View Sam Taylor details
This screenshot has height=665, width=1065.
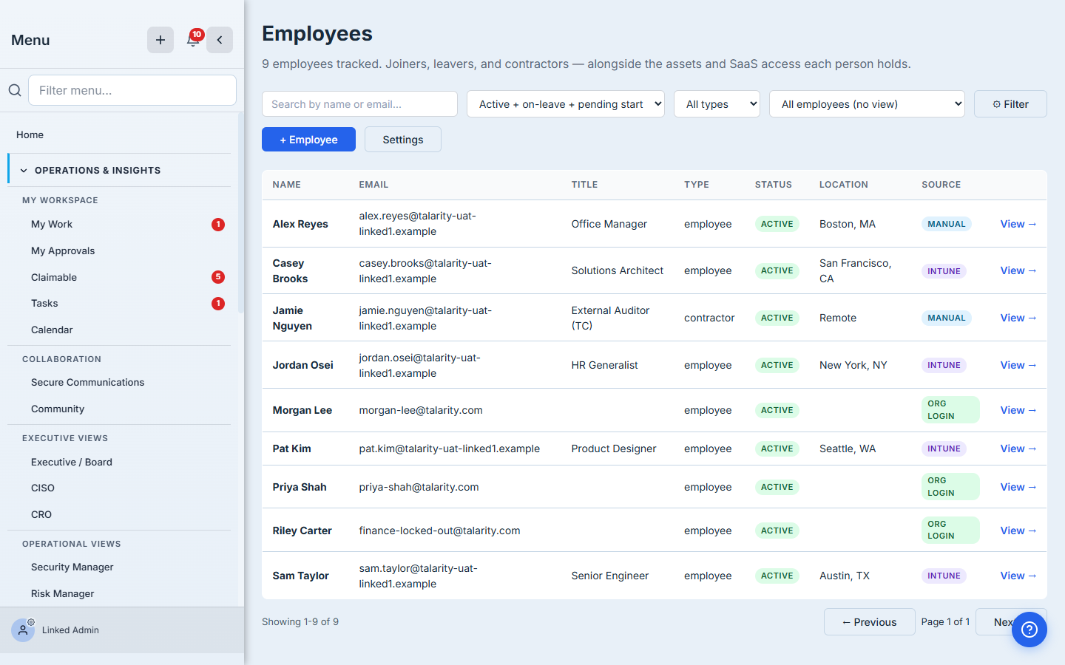click(1018, 576)
